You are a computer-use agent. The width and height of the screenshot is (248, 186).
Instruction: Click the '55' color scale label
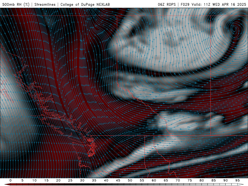pos(142,180)
